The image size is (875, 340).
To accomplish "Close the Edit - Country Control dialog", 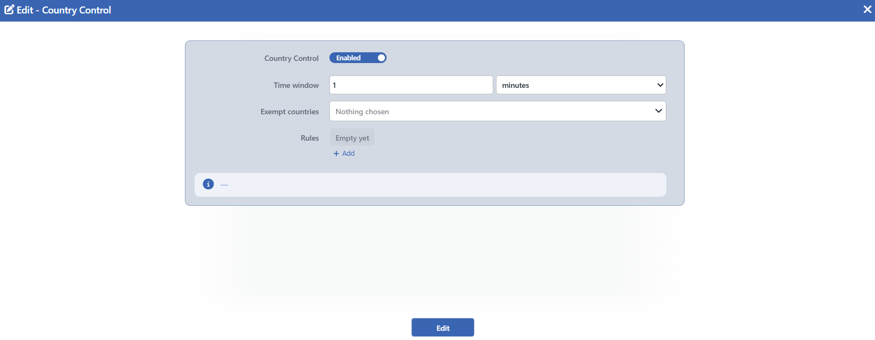I will tap(867, 10).
